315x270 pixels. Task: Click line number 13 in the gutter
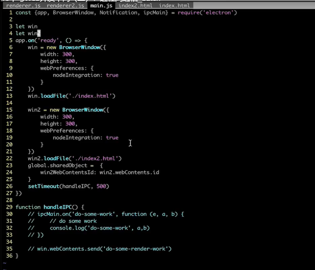(x=9, y=96)
